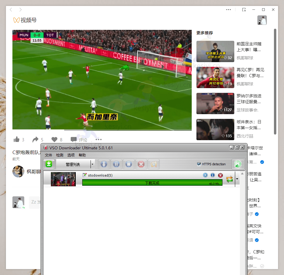Click the picture-in-picture window icon
The image size is (284, 275).
pos(244,9)
